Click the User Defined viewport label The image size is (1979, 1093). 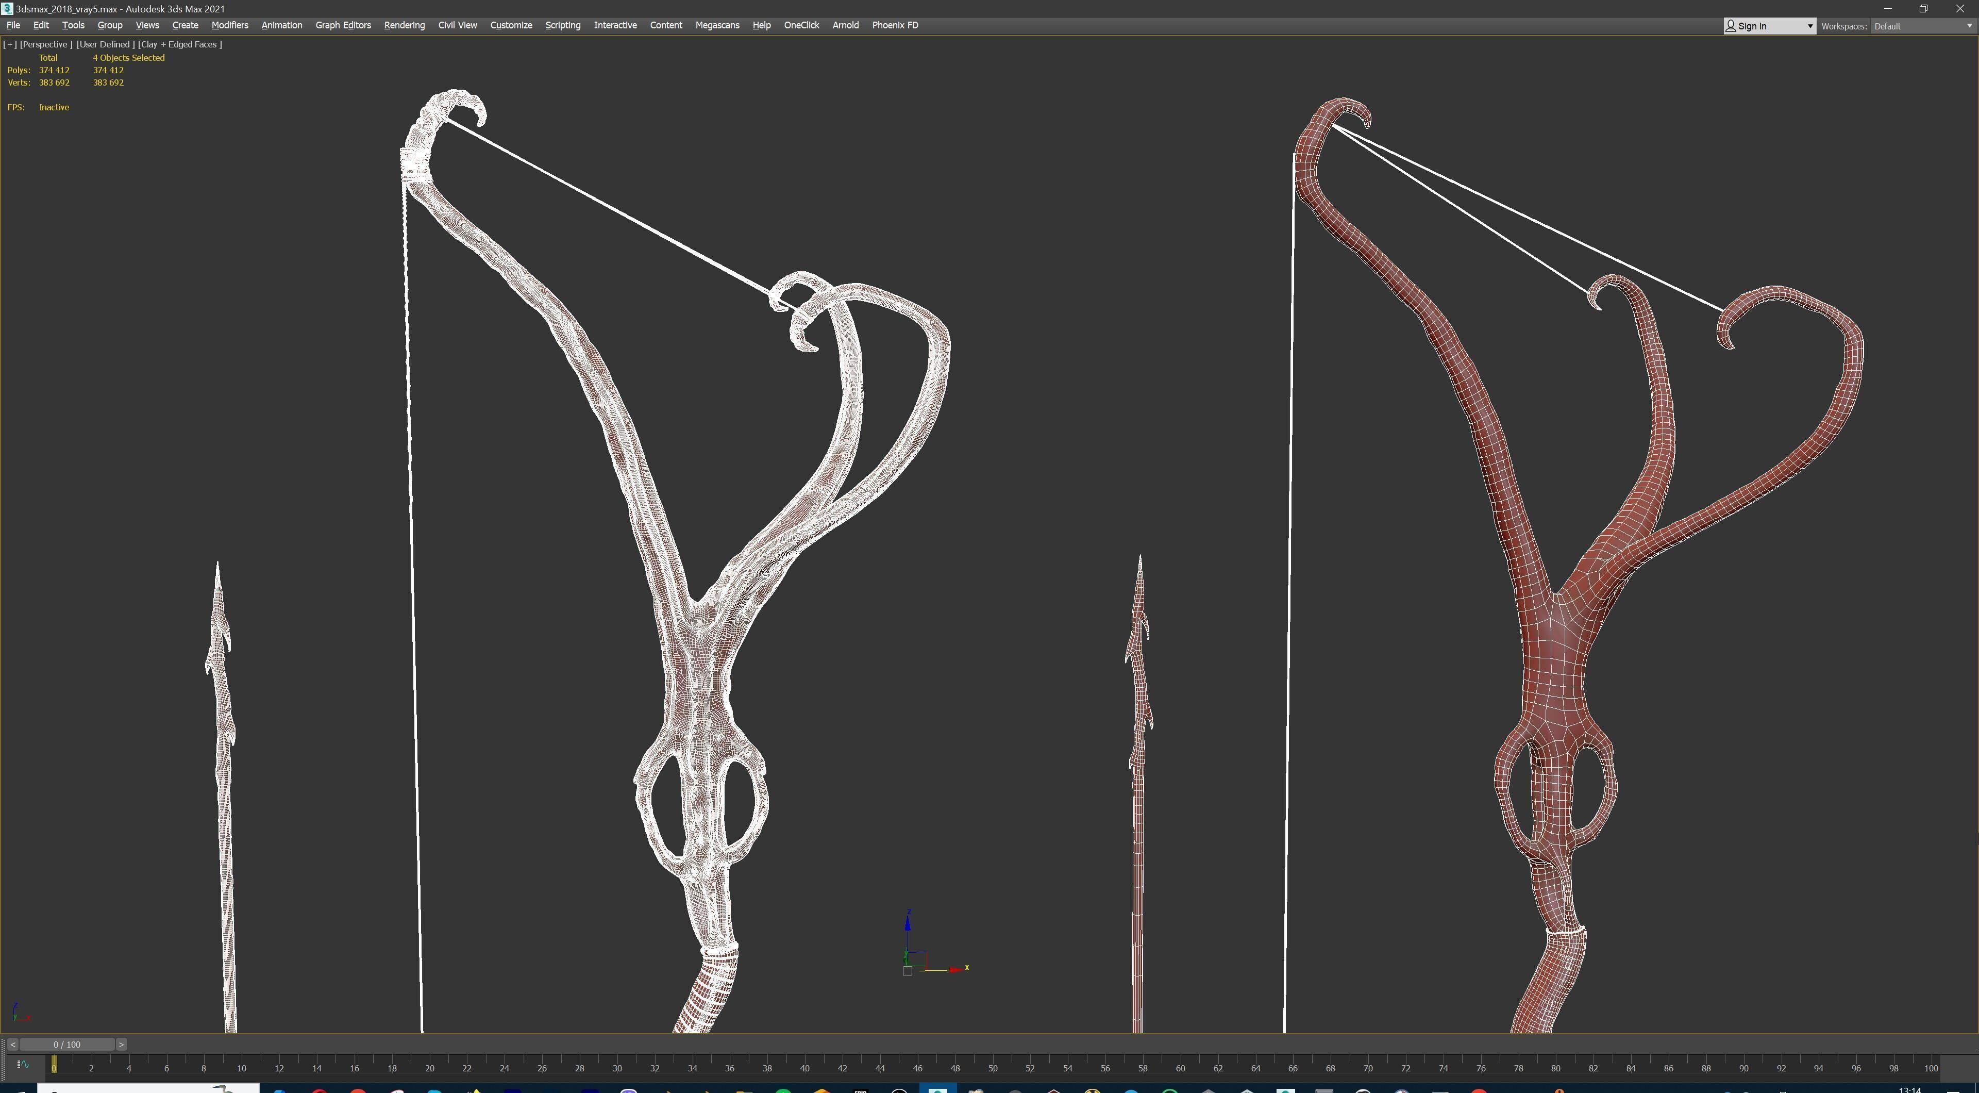click(105, 44)
